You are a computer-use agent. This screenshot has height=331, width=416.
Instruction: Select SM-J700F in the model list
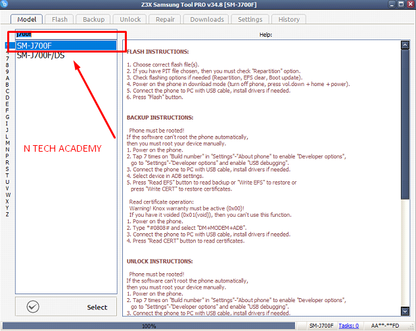(66, 45)
